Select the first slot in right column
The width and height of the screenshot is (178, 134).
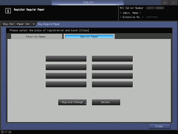112,59
